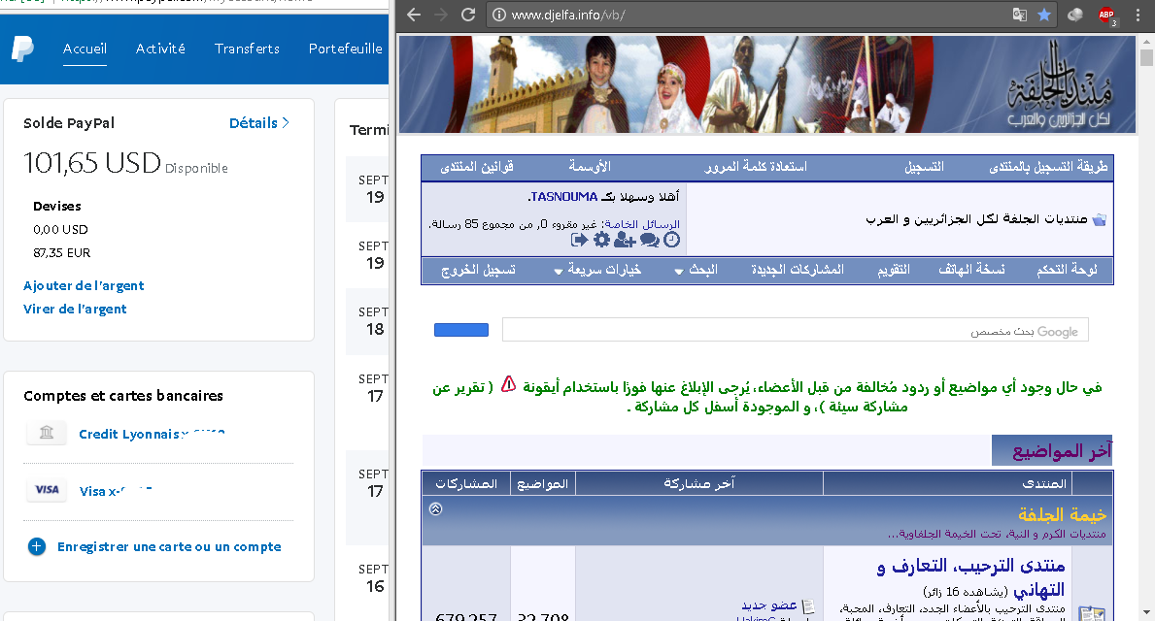Open the chat bubbles extension icon
Image resolution: width=1155 pixels, height=621 pixels.
(1074, 15)
